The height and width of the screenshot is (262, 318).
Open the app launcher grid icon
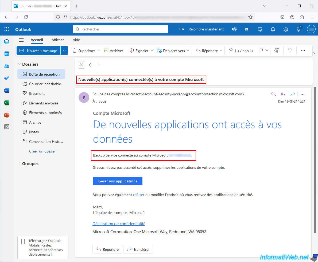point(6,29)
